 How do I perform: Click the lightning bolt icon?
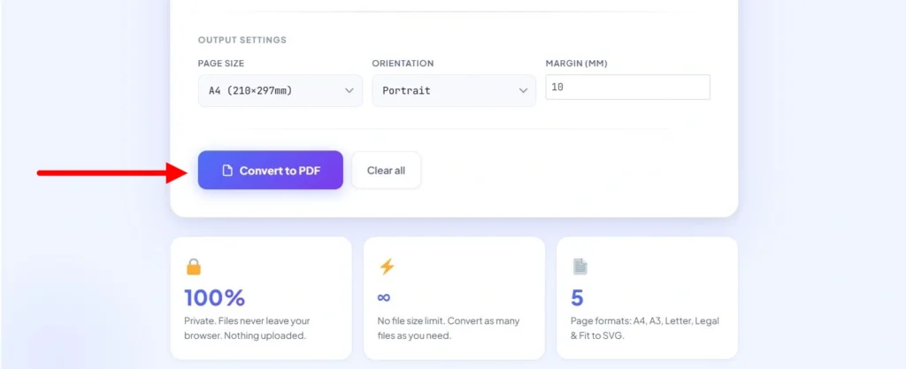(x=387, y=266)
